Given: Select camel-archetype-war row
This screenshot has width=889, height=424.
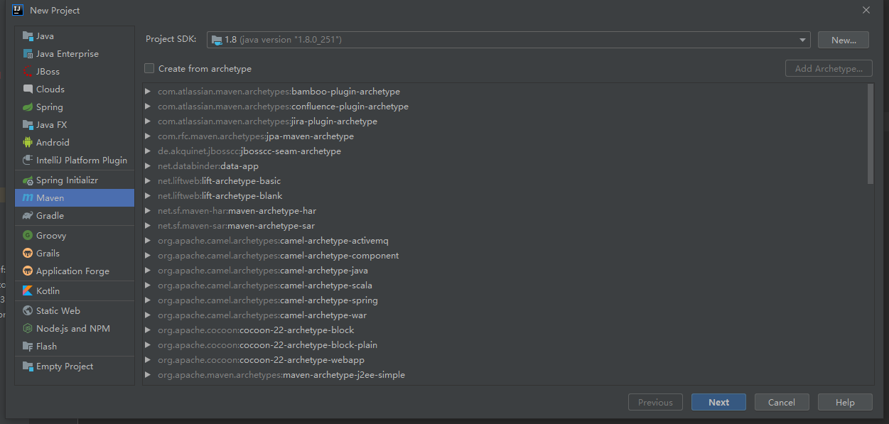Looking at the screenshot, I should tap(505, 315).
